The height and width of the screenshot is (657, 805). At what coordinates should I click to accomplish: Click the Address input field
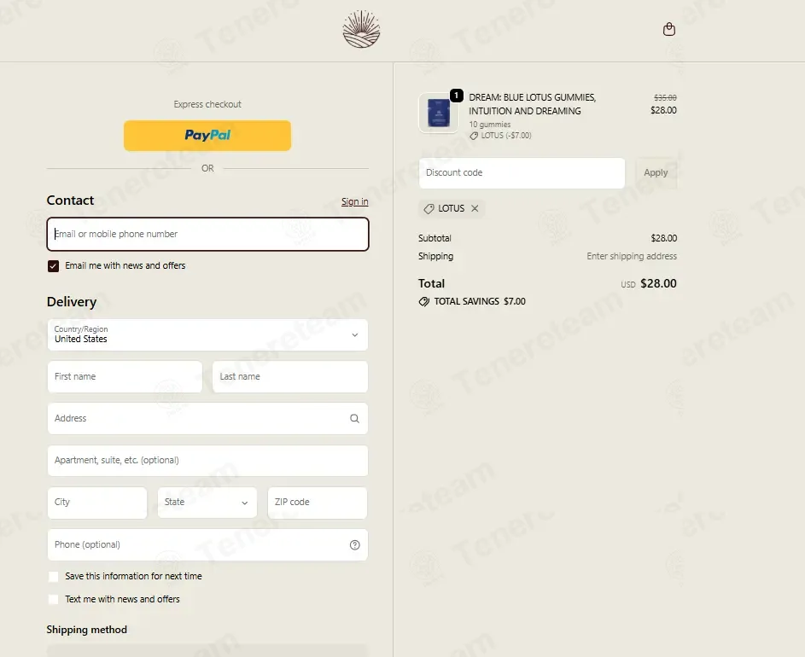pos(207,418)
